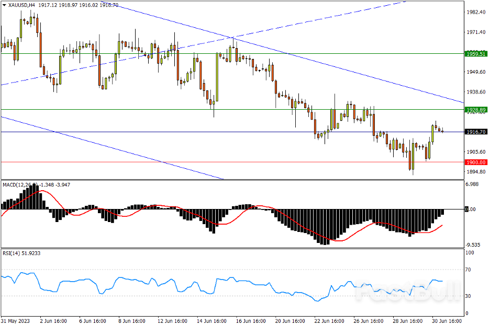This screenshot has height=326, width=490.
Task: Select the green 1959.51 price label
Action: tap(476, 54)
